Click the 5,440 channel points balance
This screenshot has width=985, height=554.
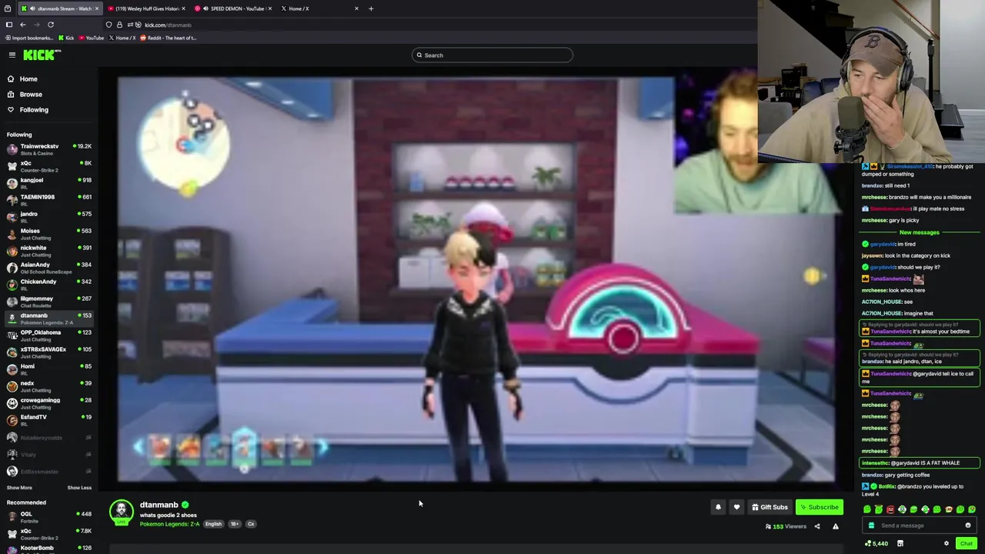tap(876, 543)
